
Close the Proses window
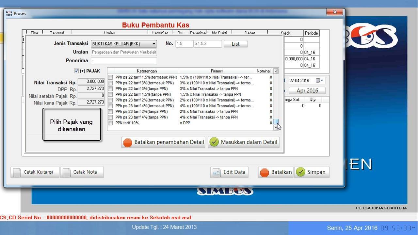[335, 12]
